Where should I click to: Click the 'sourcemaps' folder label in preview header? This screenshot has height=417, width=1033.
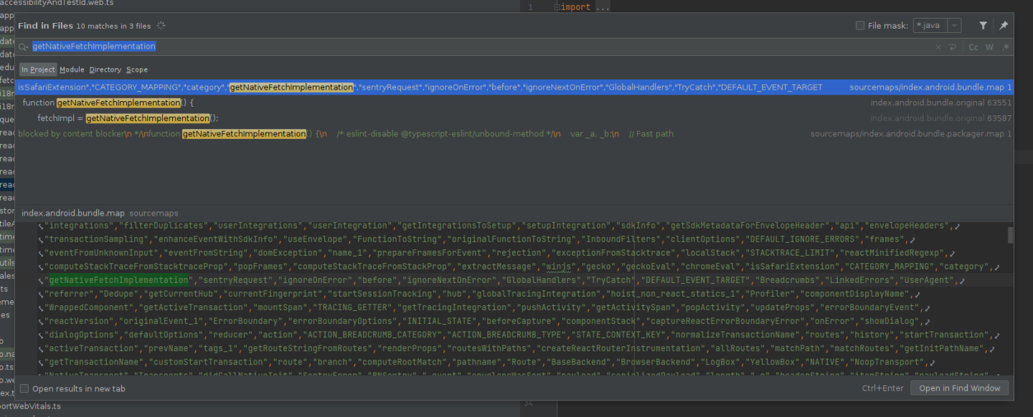tap(154, 214)
